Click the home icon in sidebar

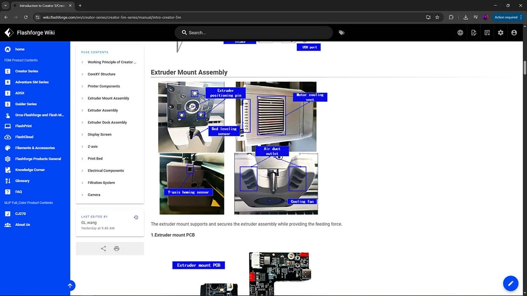pyautogui.click(x=7, y=49)
